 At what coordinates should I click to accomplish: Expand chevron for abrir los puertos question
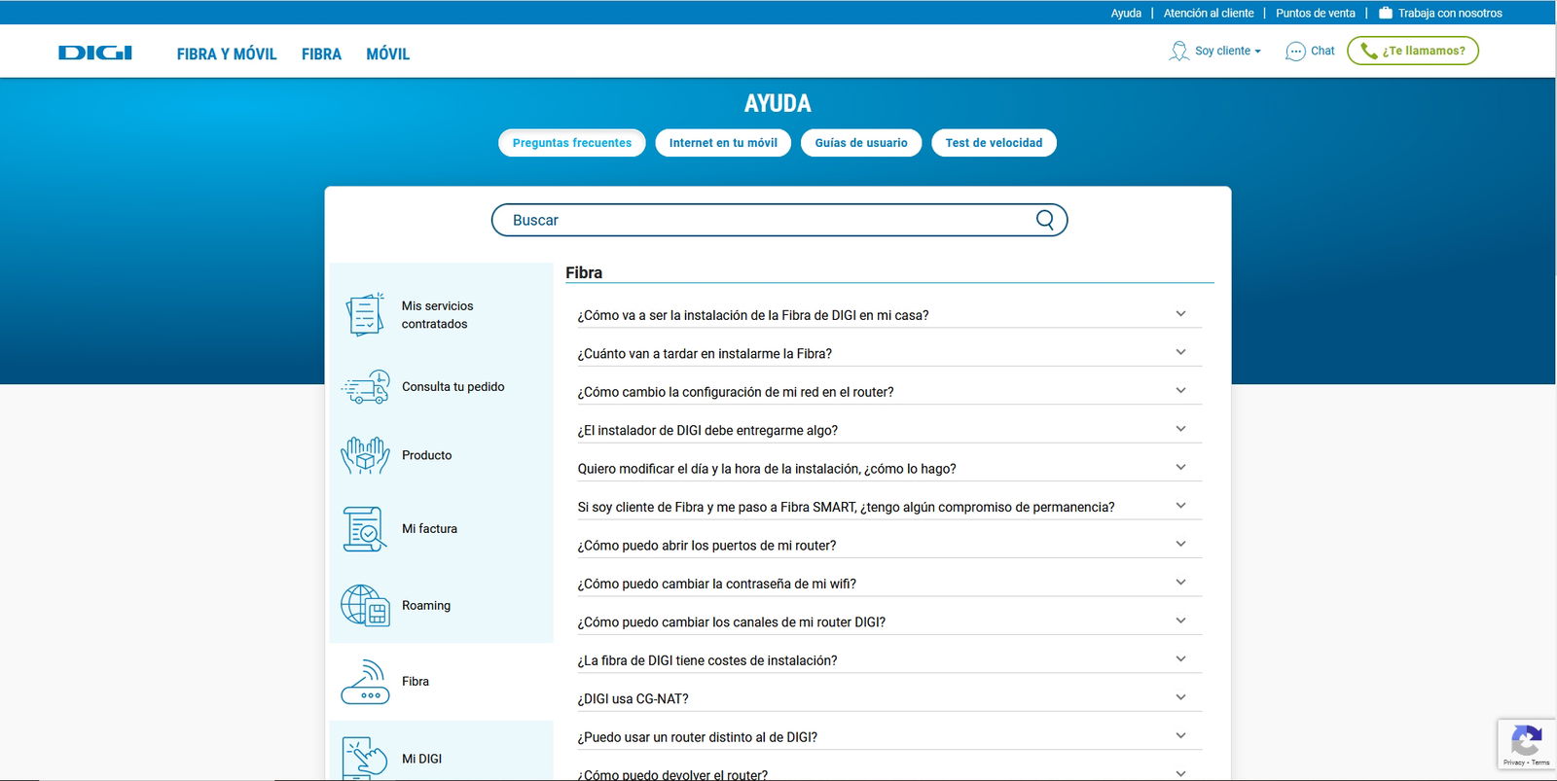[x=1180, y=545]
